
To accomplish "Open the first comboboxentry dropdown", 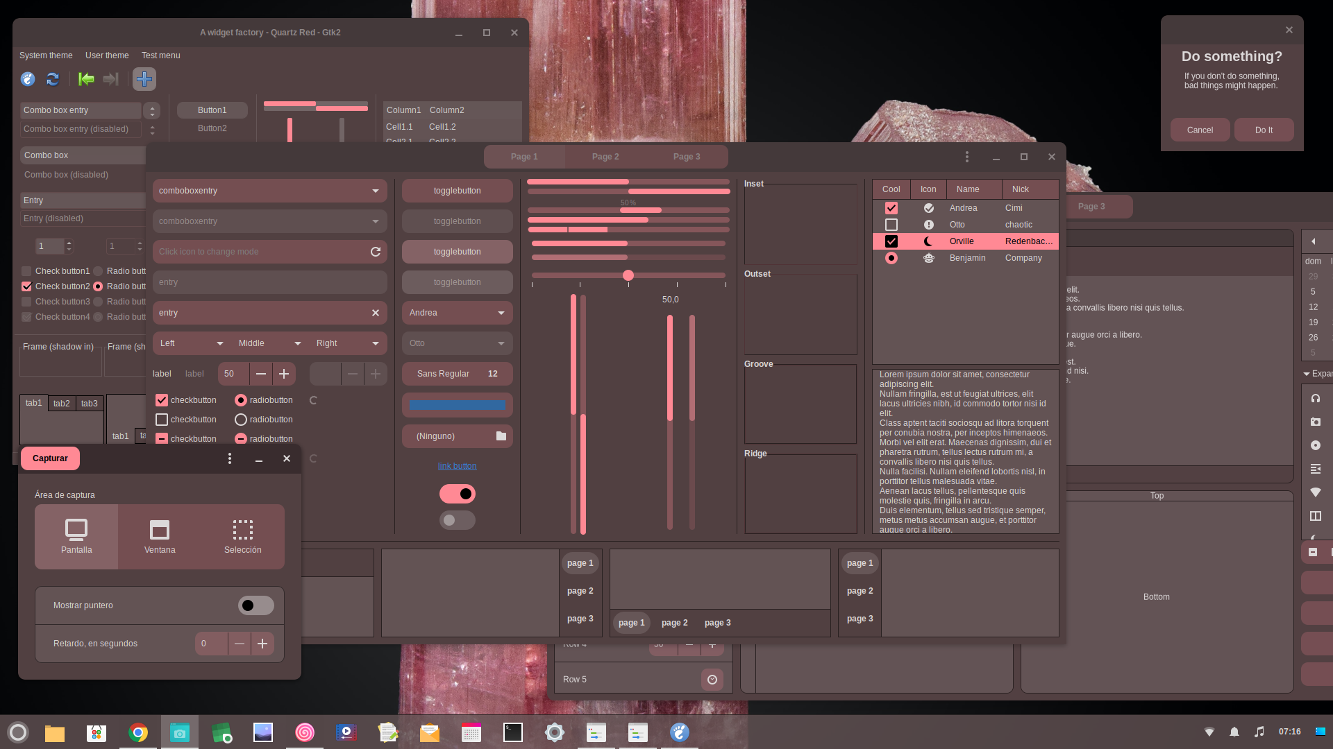I will click(x=376, y=191).
